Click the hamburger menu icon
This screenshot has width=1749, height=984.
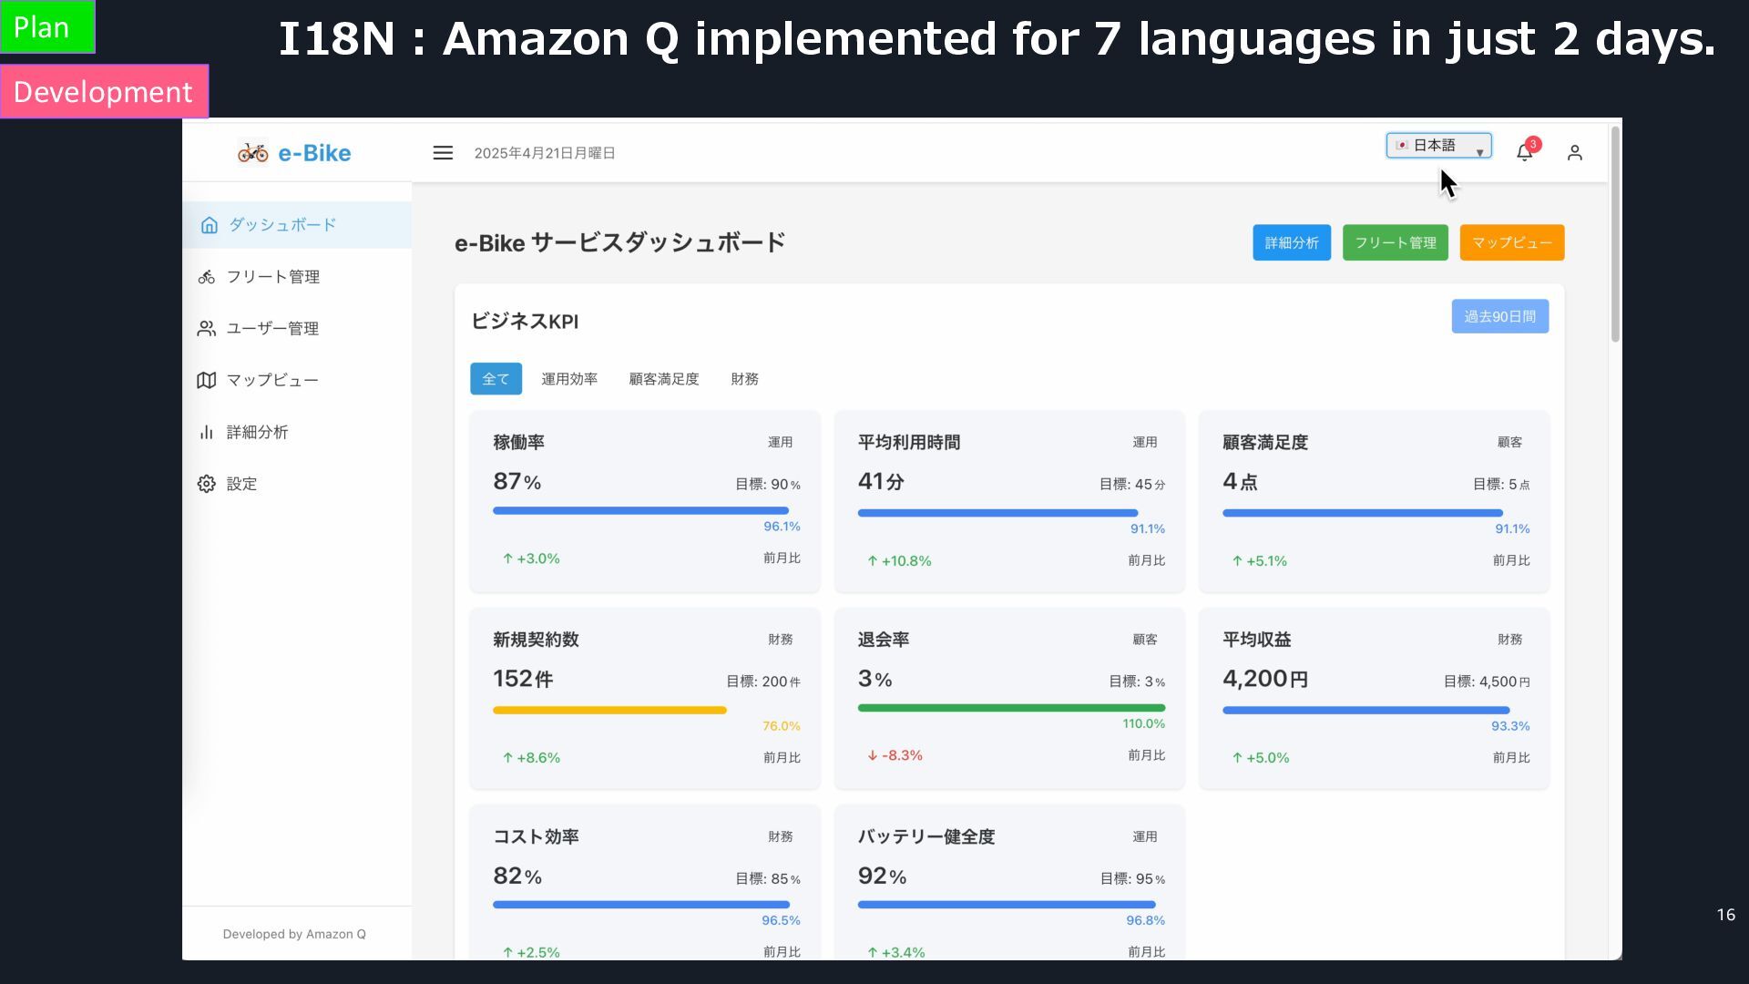[443, 153]
